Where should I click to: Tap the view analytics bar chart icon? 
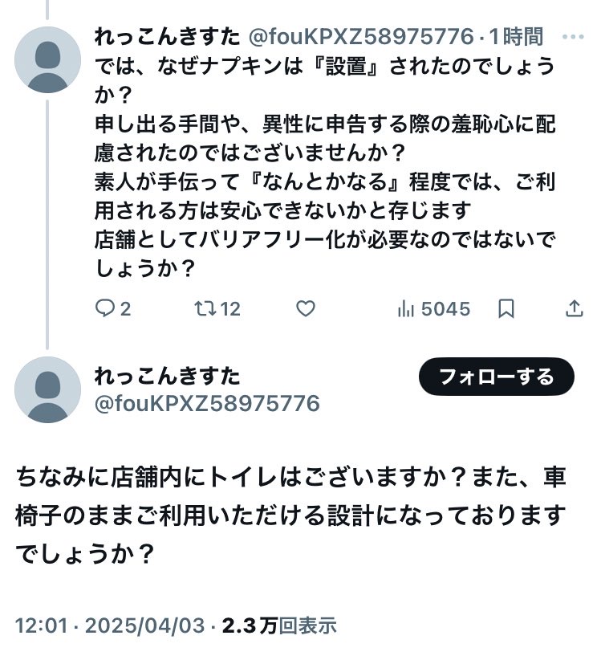[x=406, y=308]
